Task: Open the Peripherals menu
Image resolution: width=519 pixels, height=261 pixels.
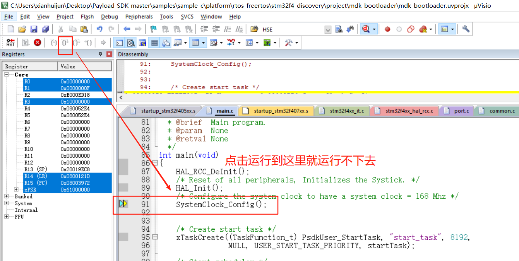Action: (x=139, y=17)
